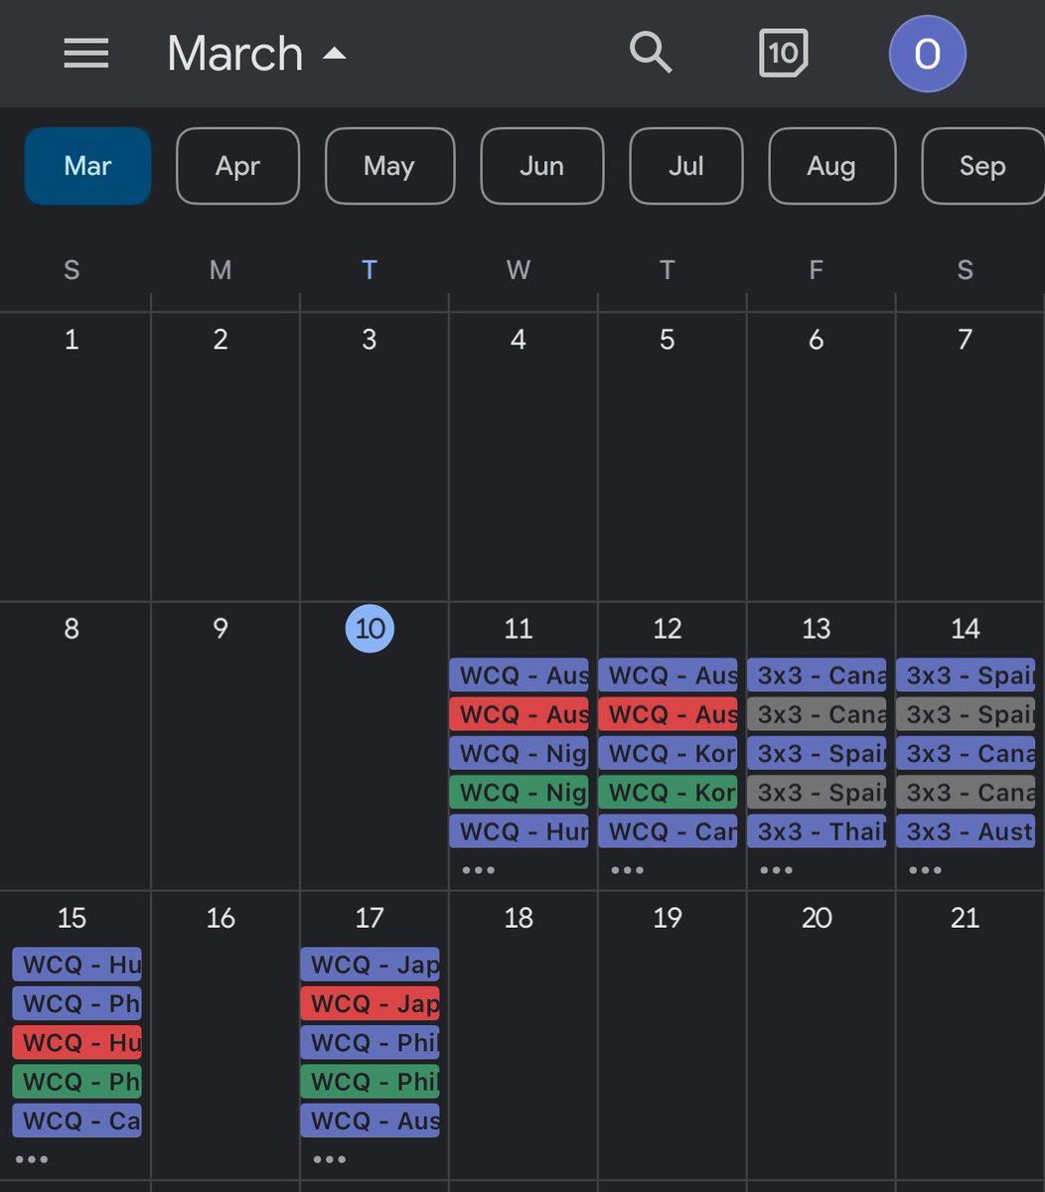Open the green WCQ - Kor event on March 12
The width and height of the screenshot is (1045, 1192).
[x=668, y=793]
